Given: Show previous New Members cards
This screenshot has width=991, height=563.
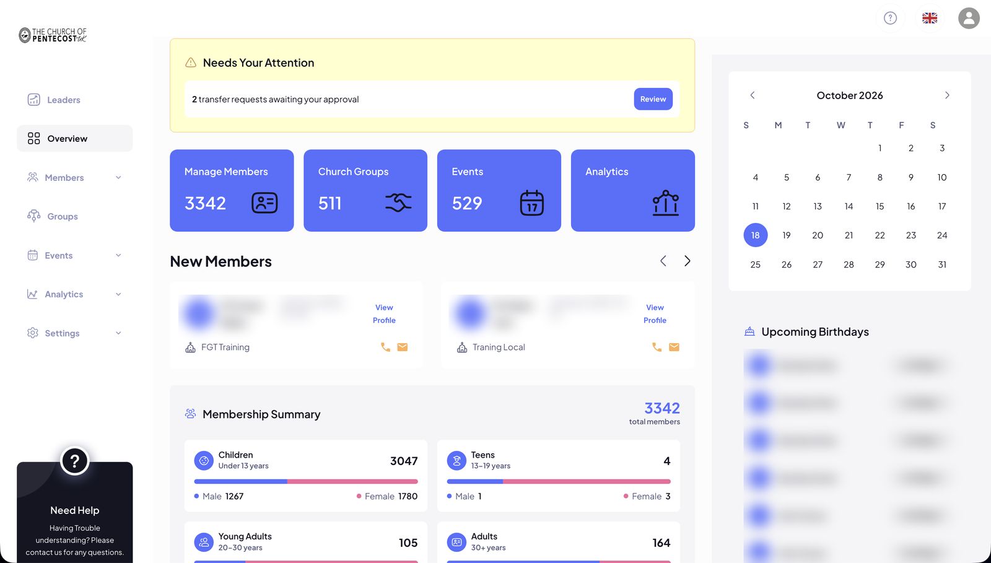Looking at the screenshot, I should (663, 261).
